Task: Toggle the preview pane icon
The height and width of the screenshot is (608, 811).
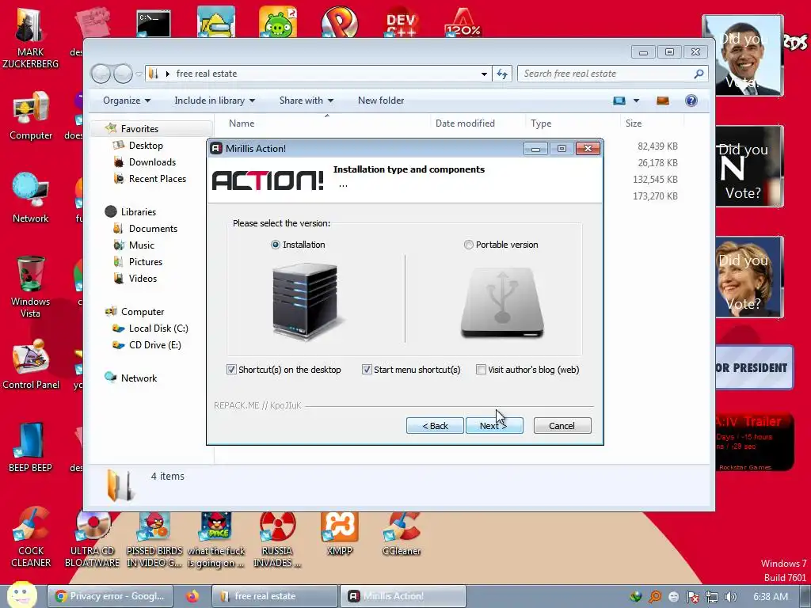Action: [663, 101]
